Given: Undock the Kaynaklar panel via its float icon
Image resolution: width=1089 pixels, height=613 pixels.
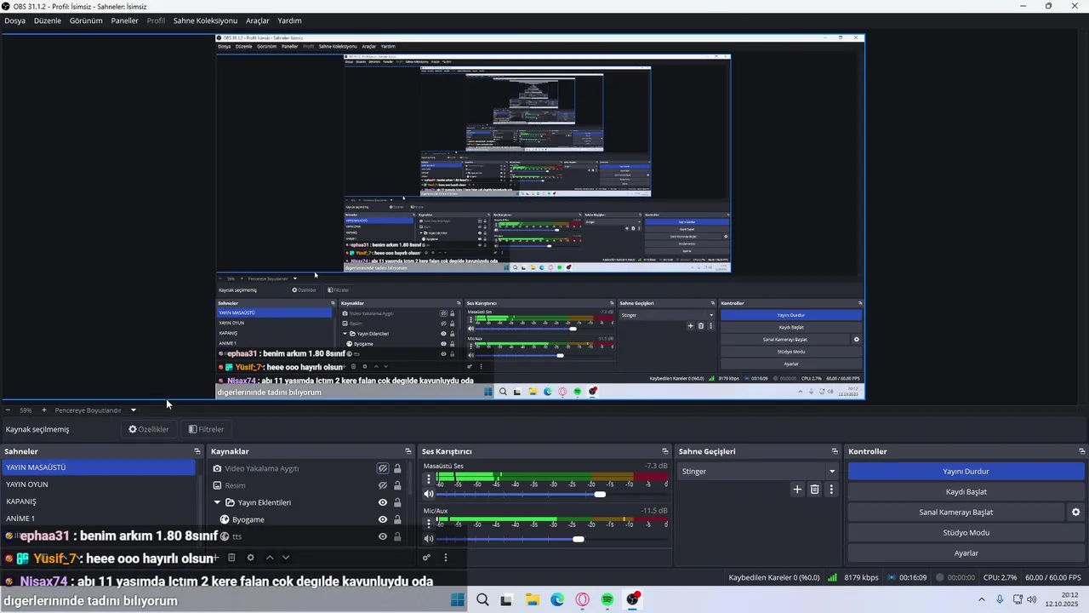Looking at the screenshot, I should [408, 451].
